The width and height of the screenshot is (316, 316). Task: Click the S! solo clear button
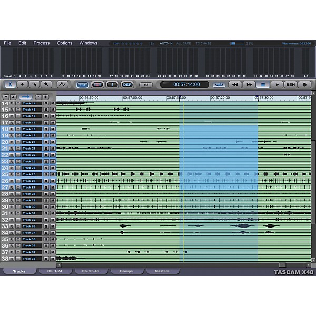146,85
